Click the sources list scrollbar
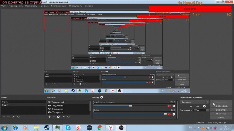234x131 pixels. click(90, 106)
